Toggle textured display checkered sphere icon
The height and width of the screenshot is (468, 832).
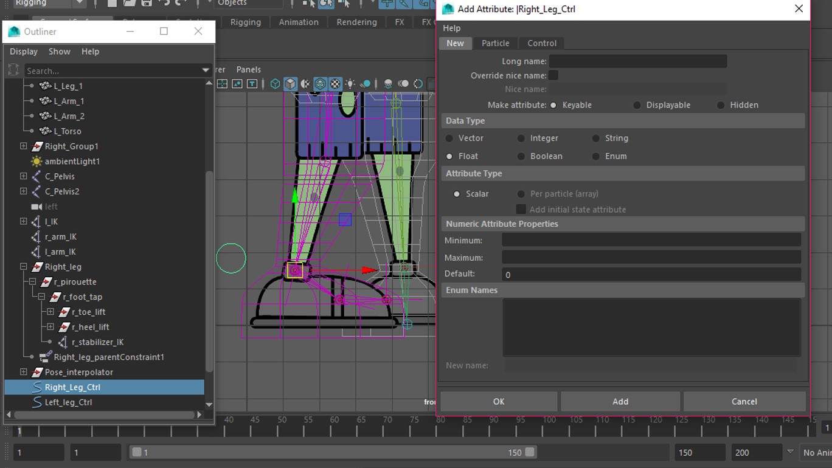(x=335, y=84)
